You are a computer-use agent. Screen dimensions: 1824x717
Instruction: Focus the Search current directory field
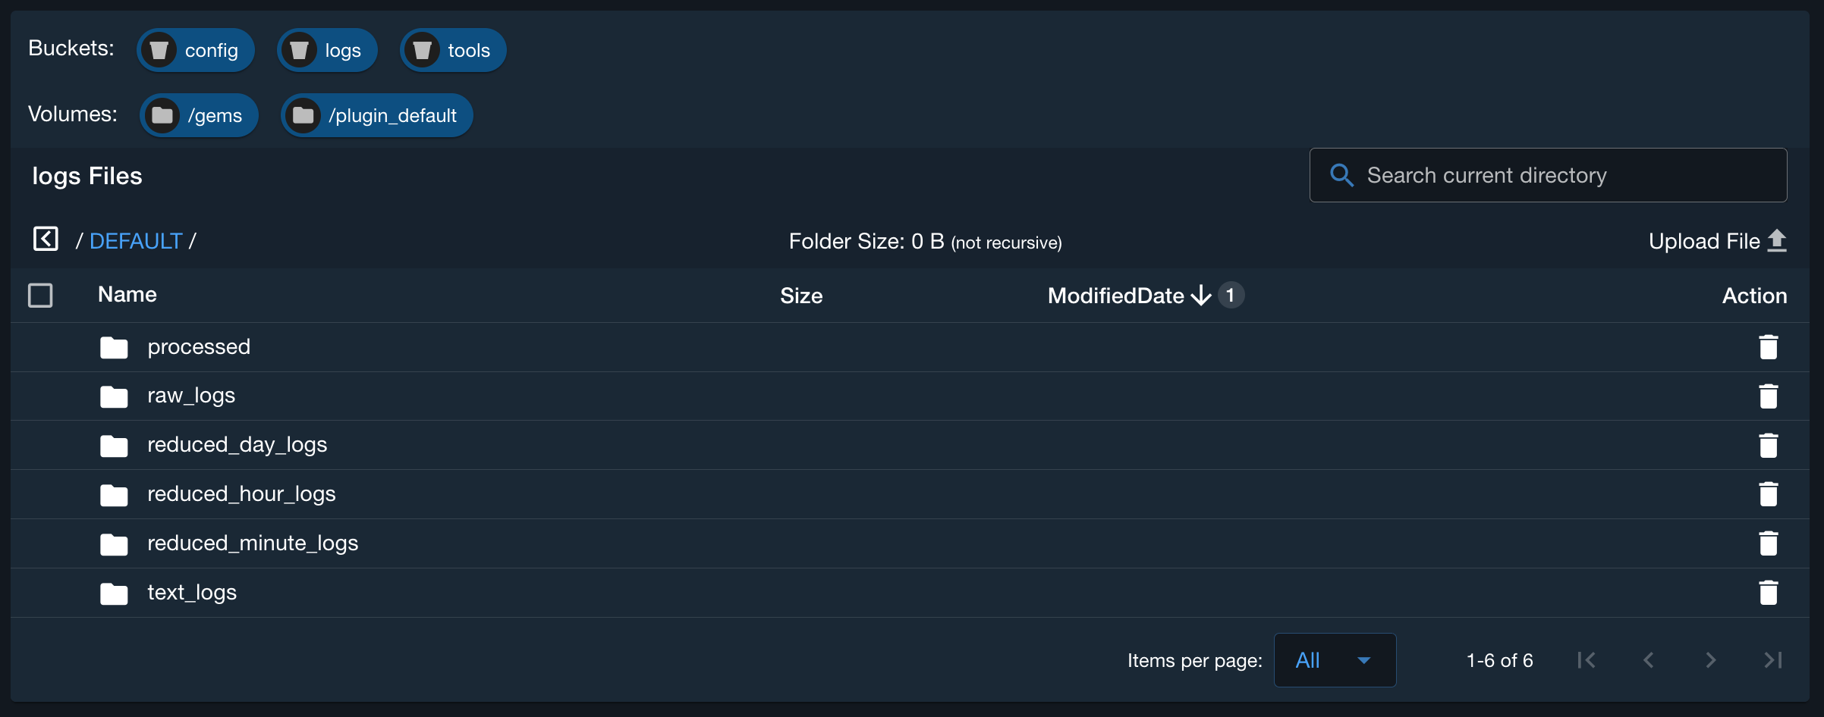(1563, 176)
